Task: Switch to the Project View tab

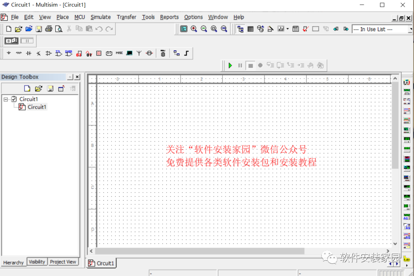Action: (63, 262)
